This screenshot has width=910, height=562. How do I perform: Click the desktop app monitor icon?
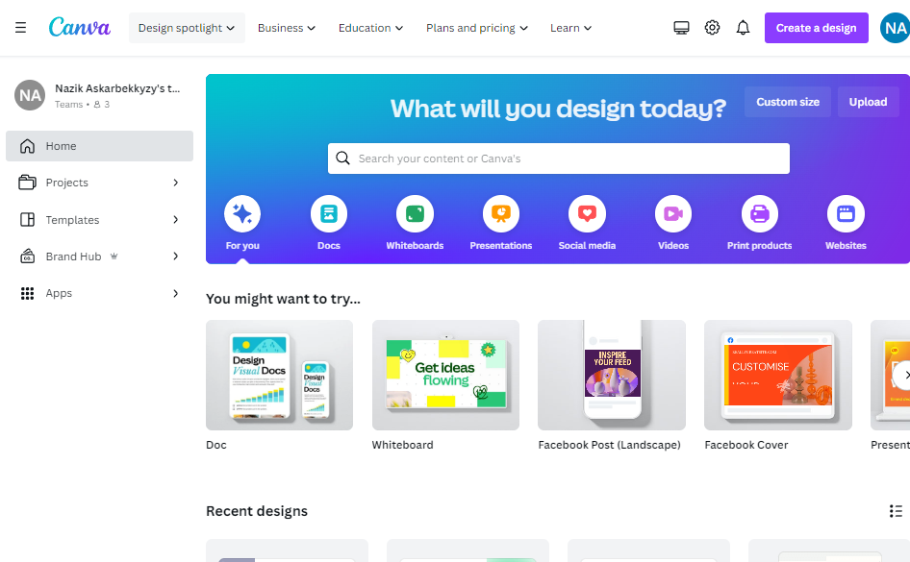(681, 28)
